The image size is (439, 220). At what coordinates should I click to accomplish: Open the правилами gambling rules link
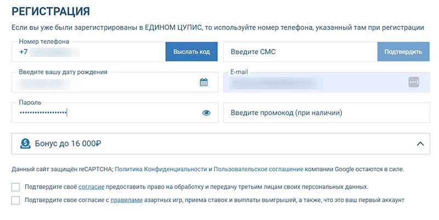[127, 200]
